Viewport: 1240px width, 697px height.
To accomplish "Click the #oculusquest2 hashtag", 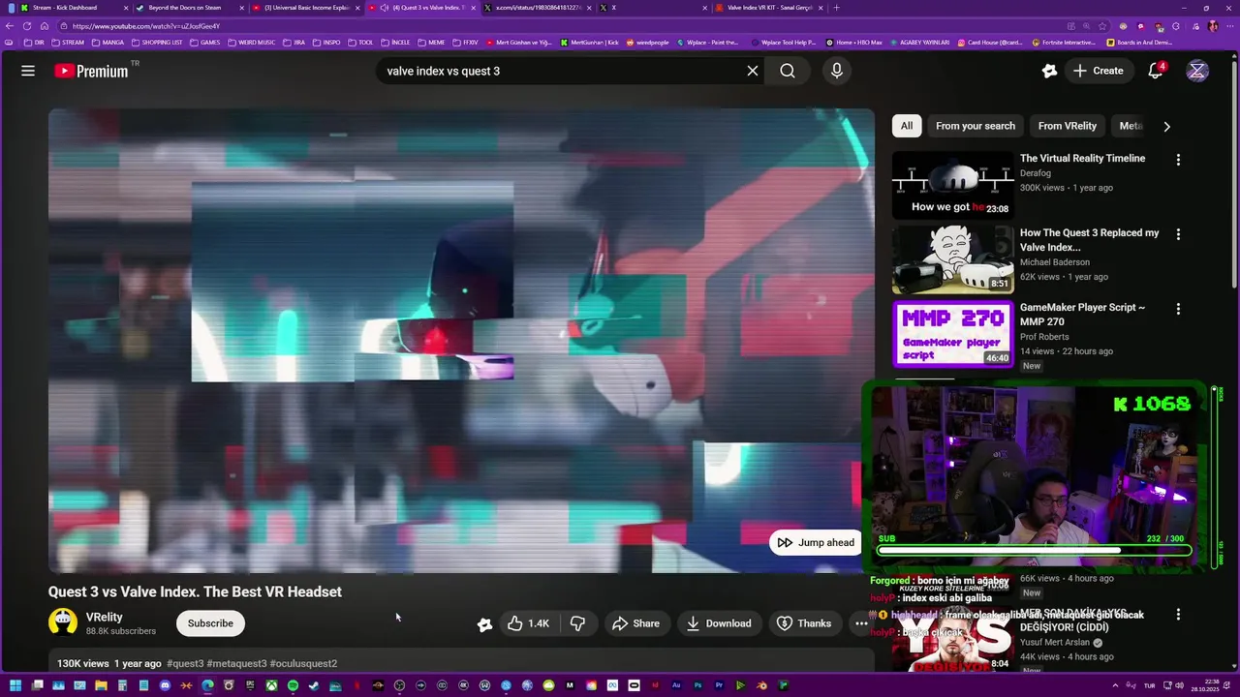I will point(303,664).
